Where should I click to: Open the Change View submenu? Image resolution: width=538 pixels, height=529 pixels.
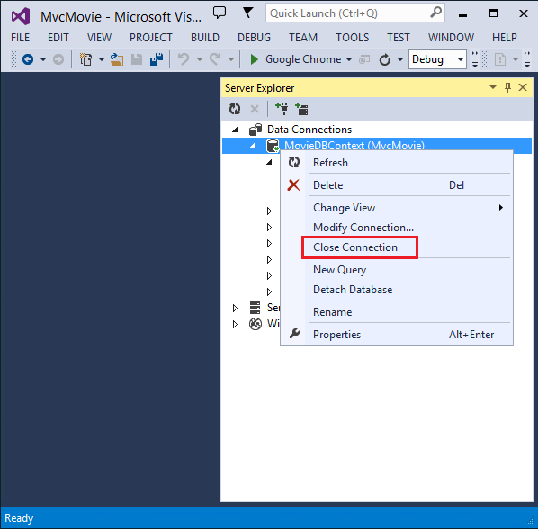[x=397, y=208]
